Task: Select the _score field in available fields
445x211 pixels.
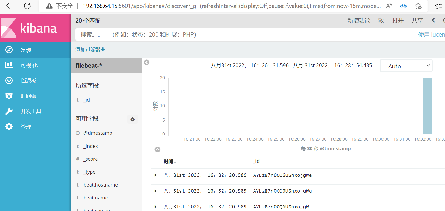Action: pos(91,159)
